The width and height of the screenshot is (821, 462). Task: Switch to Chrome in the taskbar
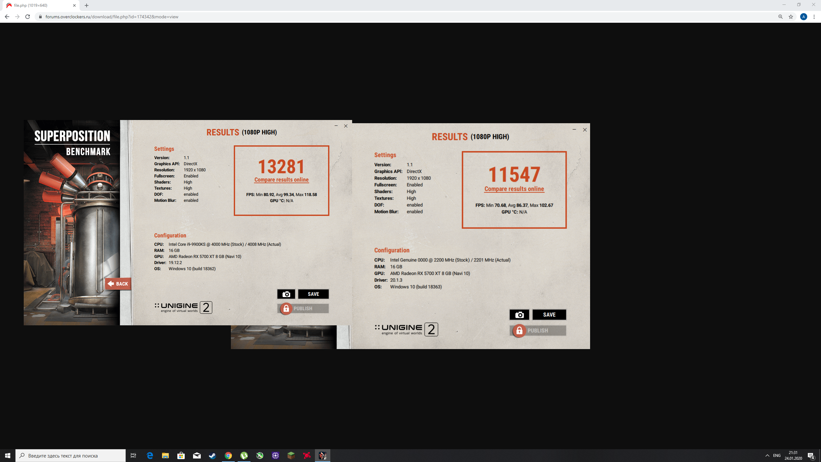pyautogui.click(x=228, y=456)
